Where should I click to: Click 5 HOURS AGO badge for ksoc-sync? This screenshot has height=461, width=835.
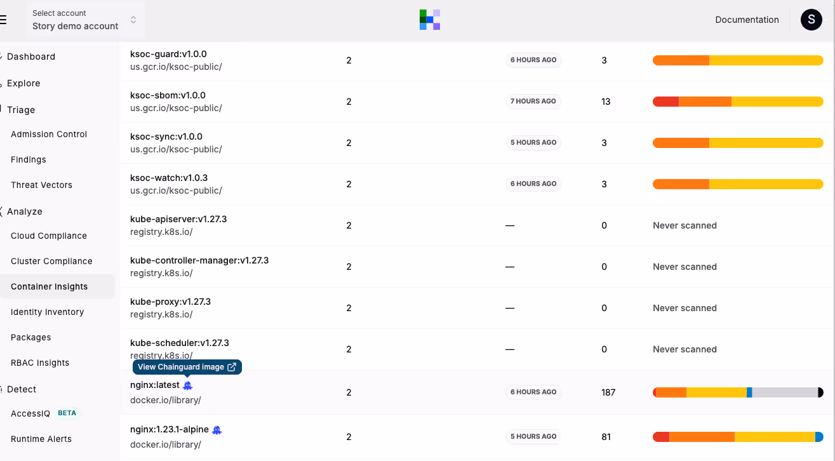(x=533, y=142)
